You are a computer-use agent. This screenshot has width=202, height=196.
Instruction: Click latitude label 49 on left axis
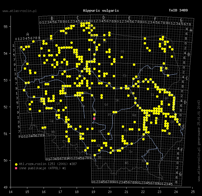[x=5, y=187]
